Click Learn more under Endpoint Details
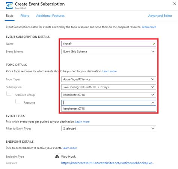 click(69, 148)
